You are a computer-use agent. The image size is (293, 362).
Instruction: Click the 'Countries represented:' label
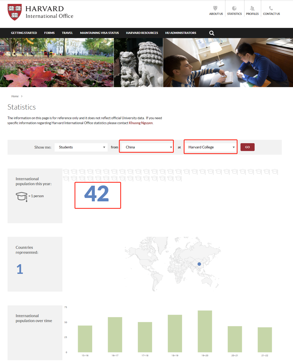click(27, 250)
